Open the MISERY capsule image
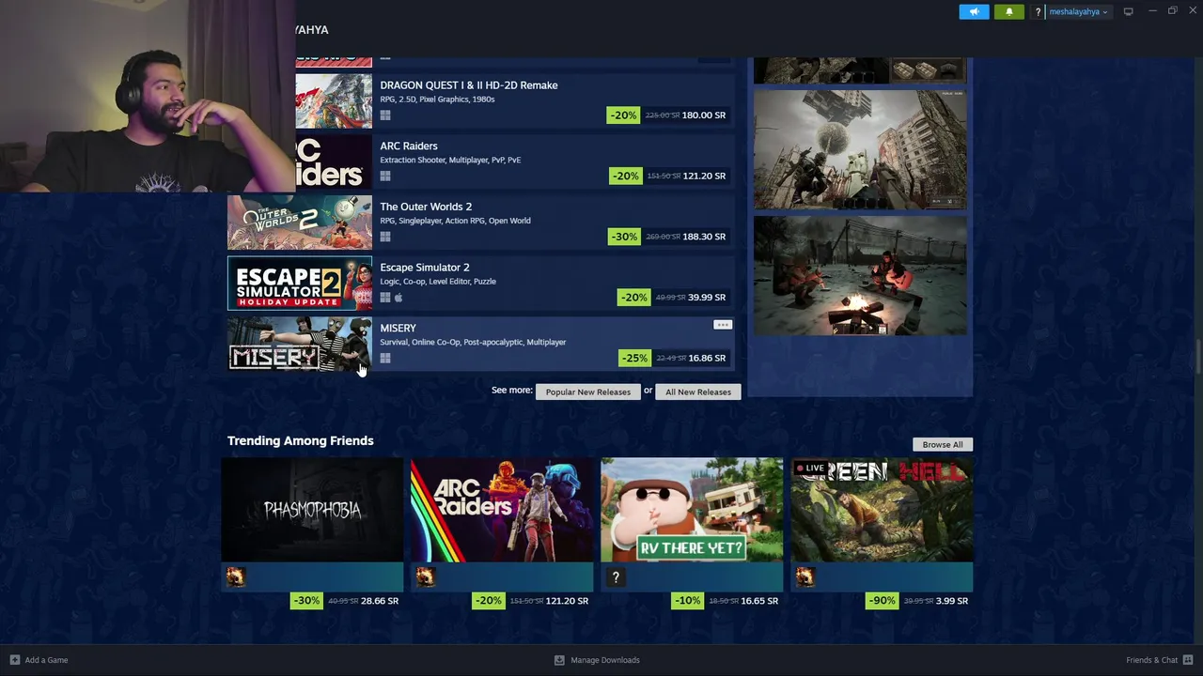The height and width of the screenshot is (676, 1203). [300, 344]
